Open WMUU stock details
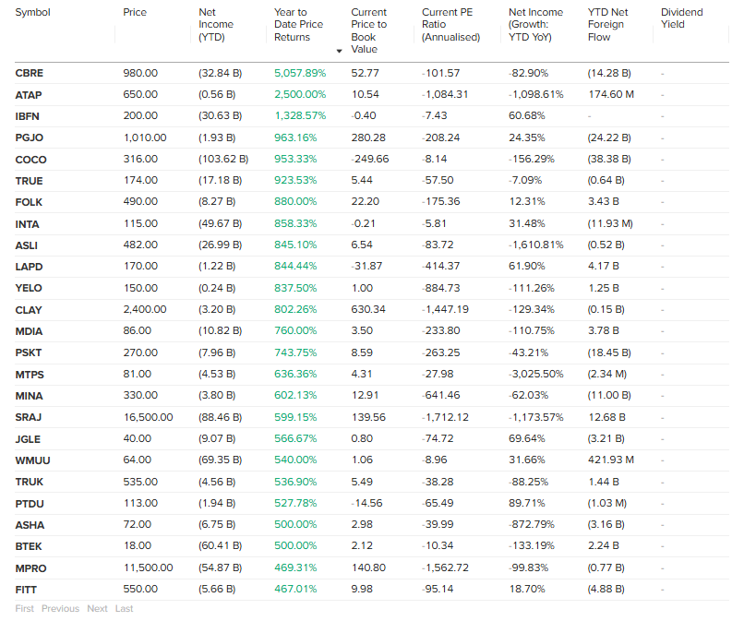 32,460
